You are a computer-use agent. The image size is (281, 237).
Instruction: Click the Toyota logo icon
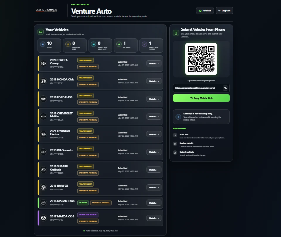pos(43,63)
